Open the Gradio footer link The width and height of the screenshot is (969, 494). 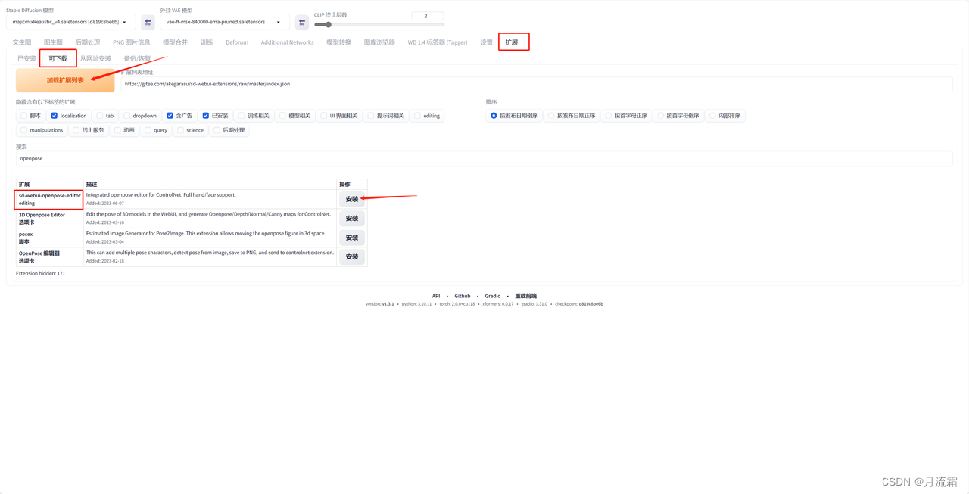(x=493, y=296)
